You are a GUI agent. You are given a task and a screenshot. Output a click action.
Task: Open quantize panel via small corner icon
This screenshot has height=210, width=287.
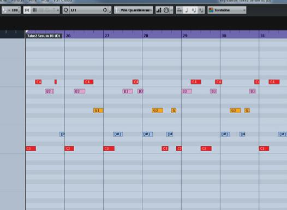[x=110, y=11]
